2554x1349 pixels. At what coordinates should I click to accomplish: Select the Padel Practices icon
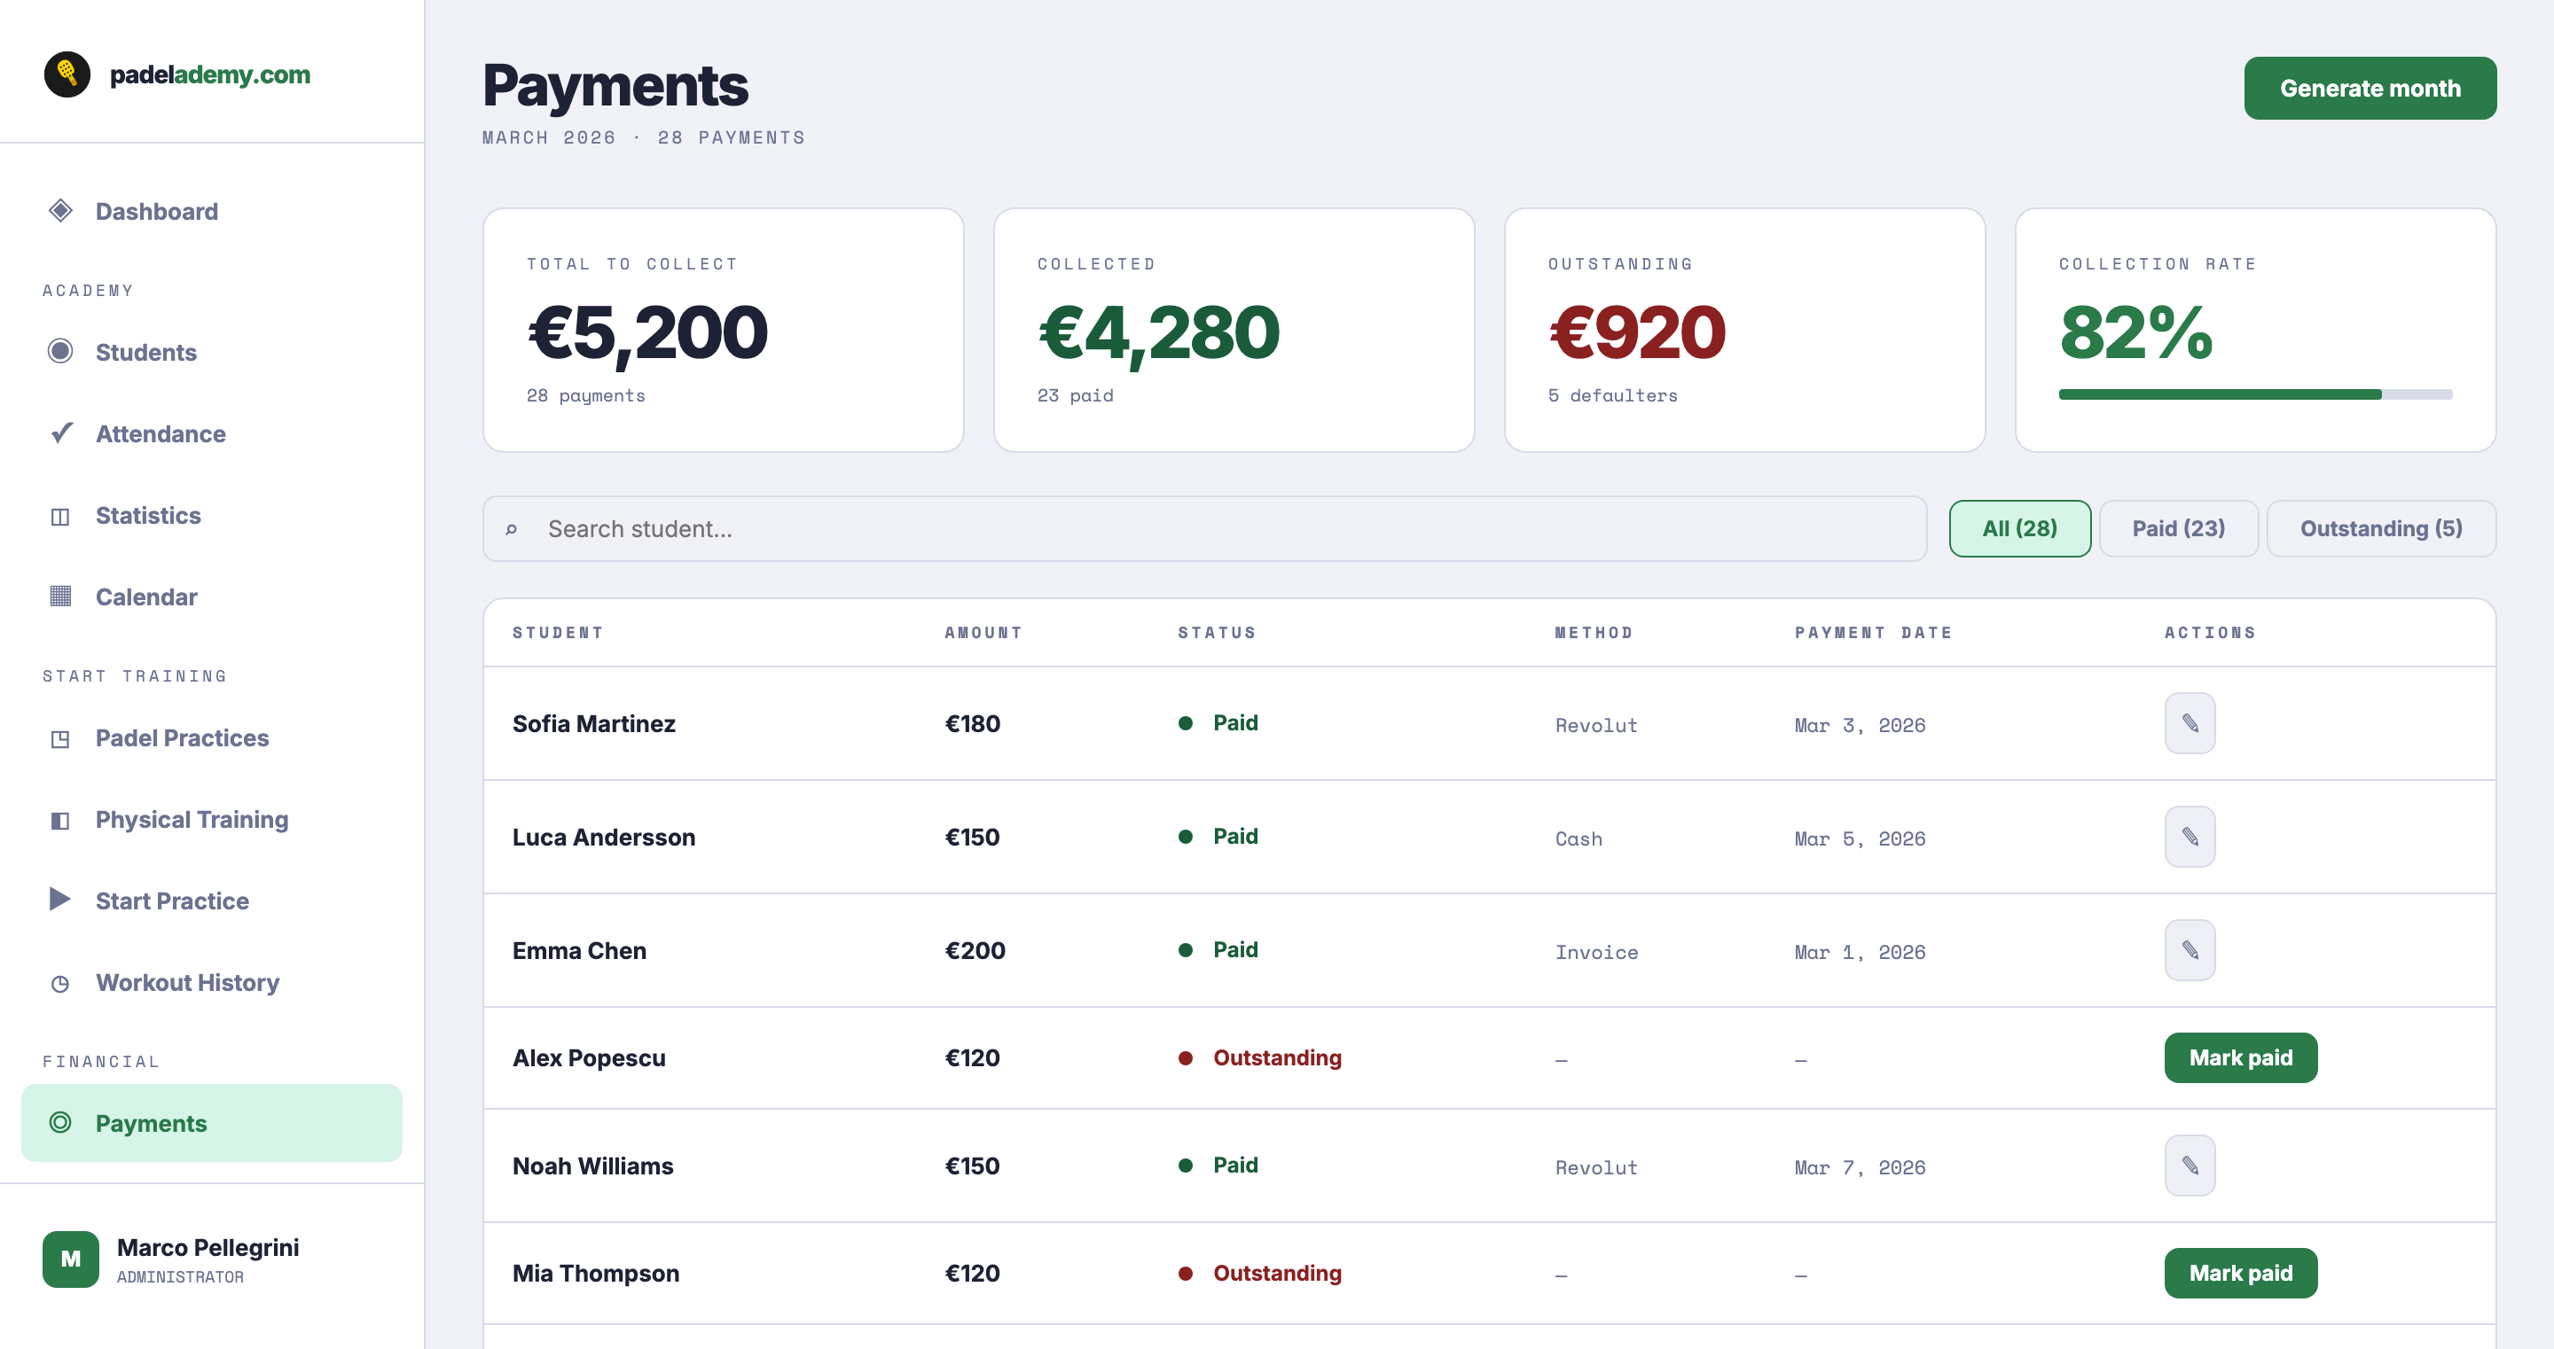click(61, 737)
